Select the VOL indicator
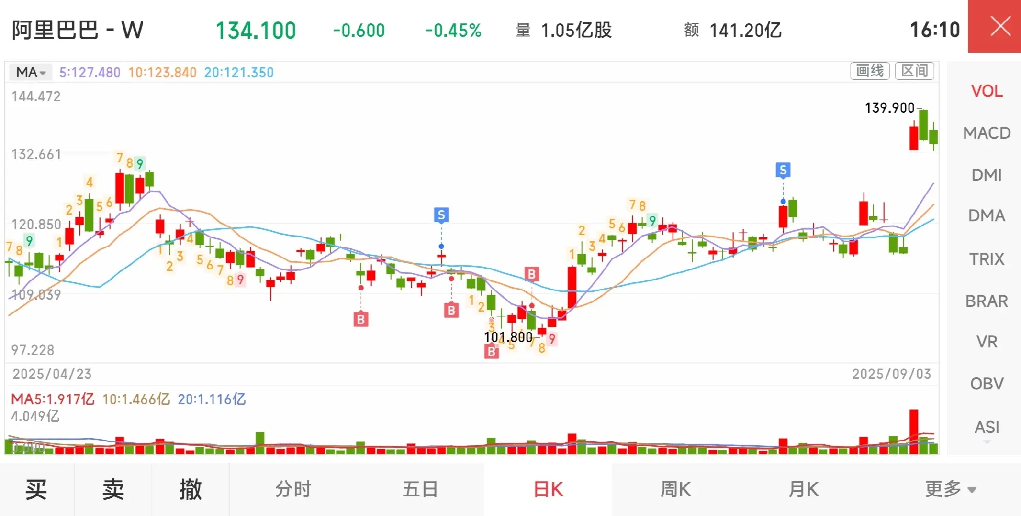The height and width of the screenshot is (516, 1021). 987,91
